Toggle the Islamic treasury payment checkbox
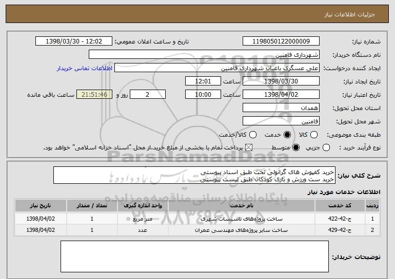Screen dimensions: 395x279 point(249,147)
